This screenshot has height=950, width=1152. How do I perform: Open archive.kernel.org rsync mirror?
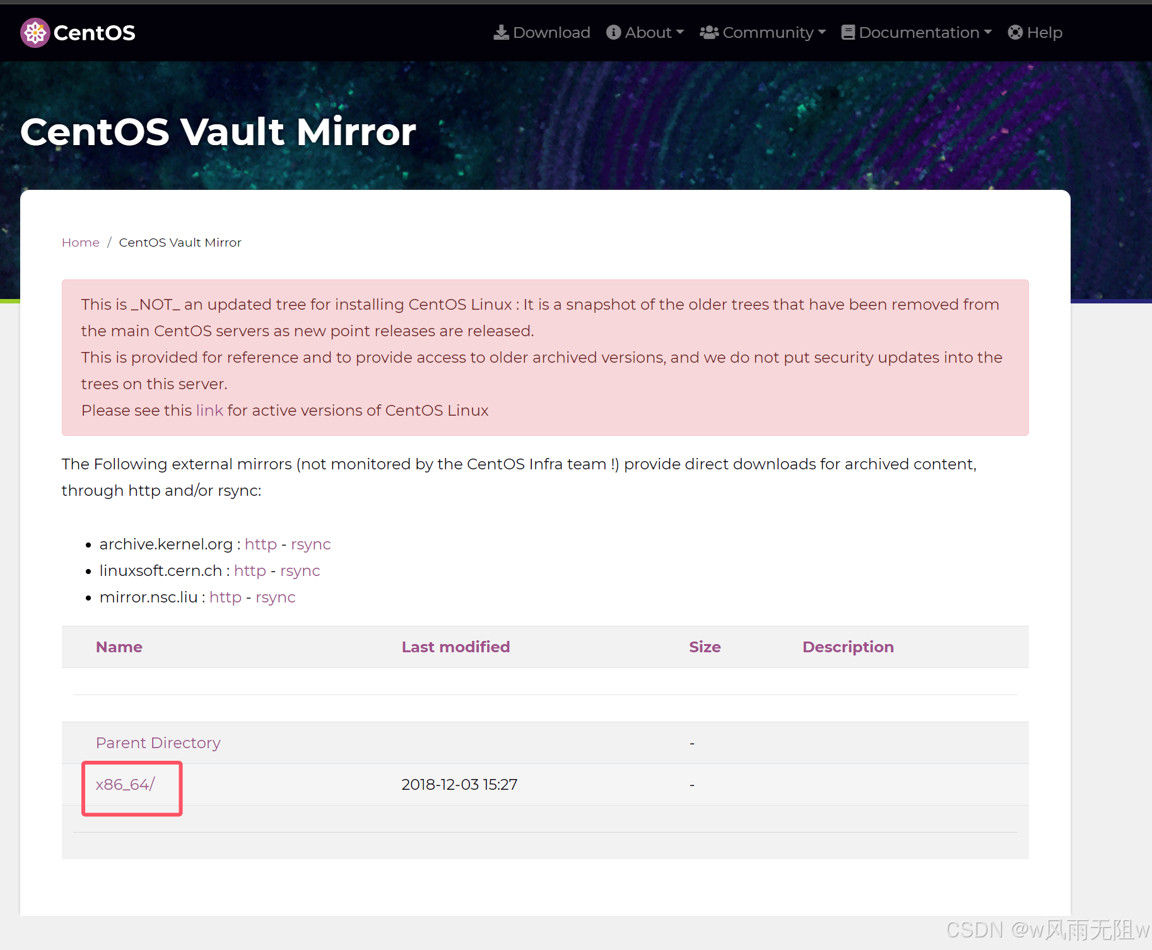pos(310,544)
